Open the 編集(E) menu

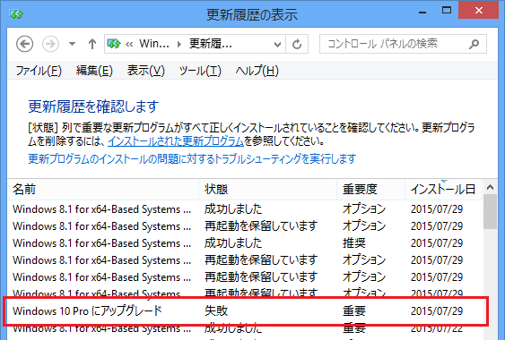[x=94, y=71]
